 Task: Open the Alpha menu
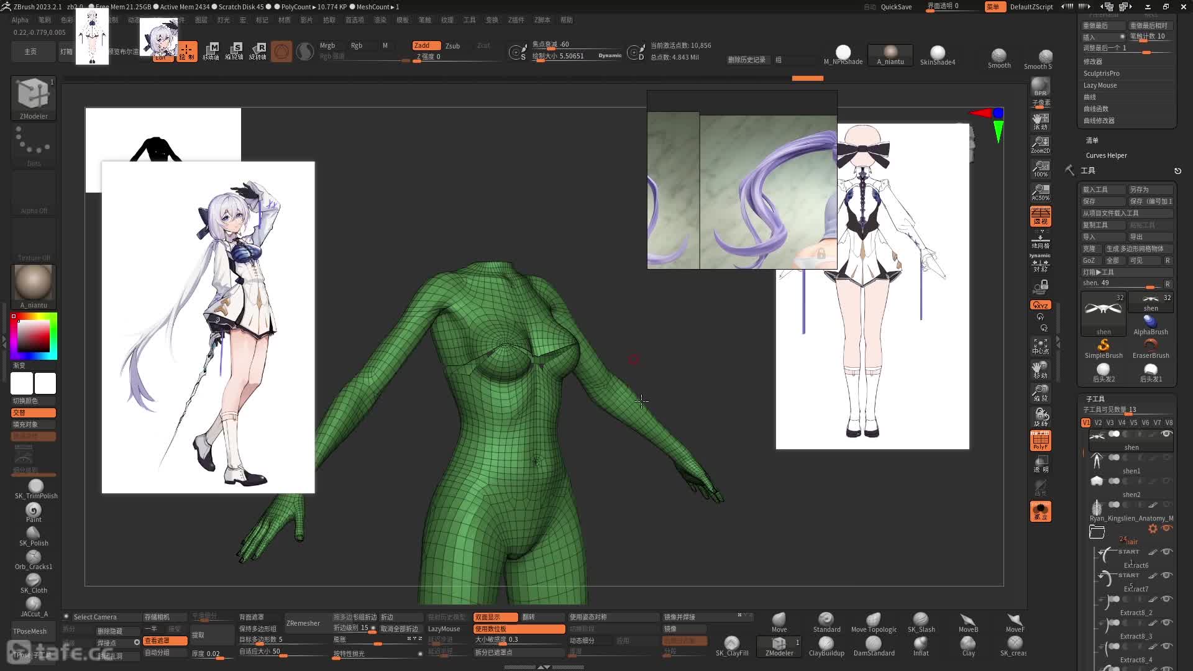[20, 20]
